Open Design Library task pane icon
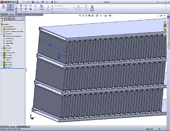 165,25
